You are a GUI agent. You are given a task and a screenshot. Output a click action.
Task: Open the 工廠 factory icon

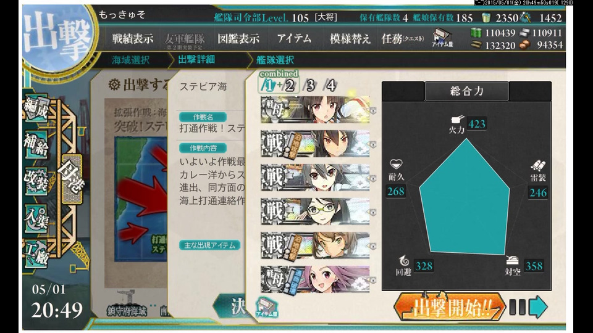[36, 253]
